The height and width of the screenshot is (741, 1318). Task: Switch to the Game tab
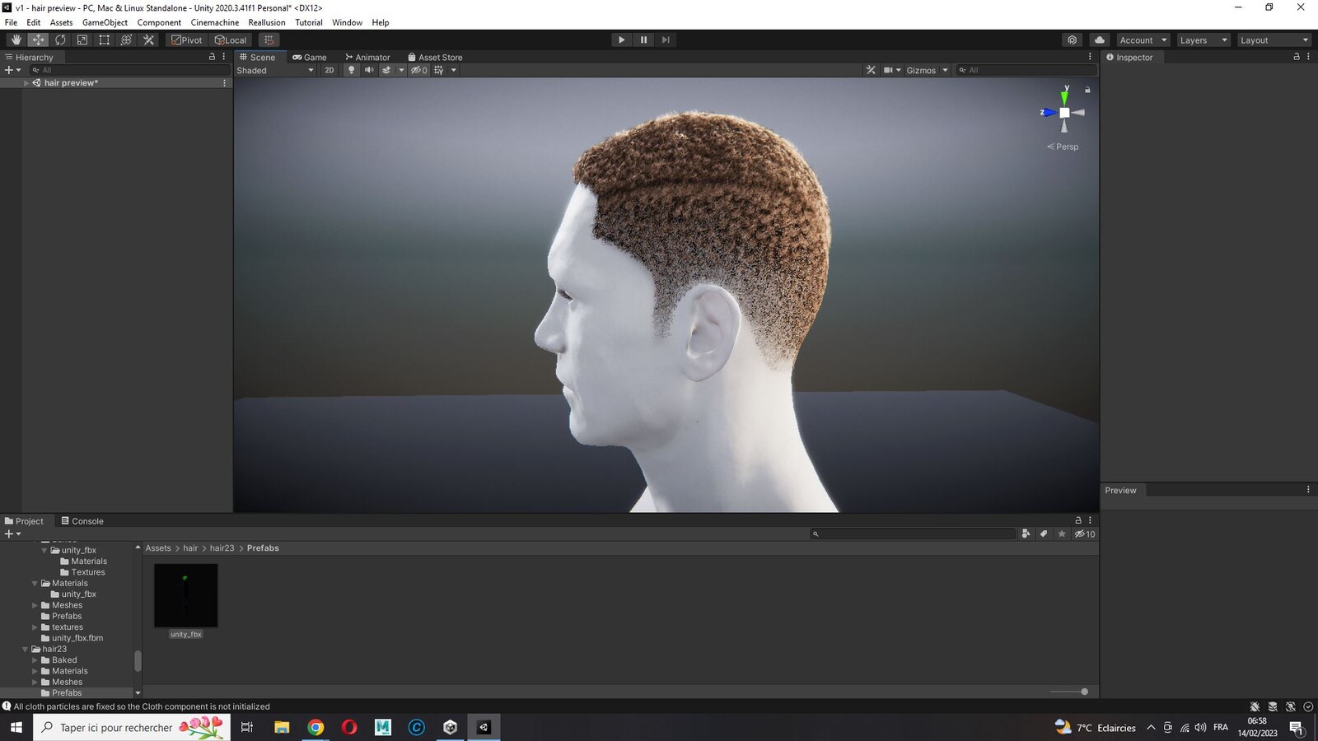tap(310, 58)
